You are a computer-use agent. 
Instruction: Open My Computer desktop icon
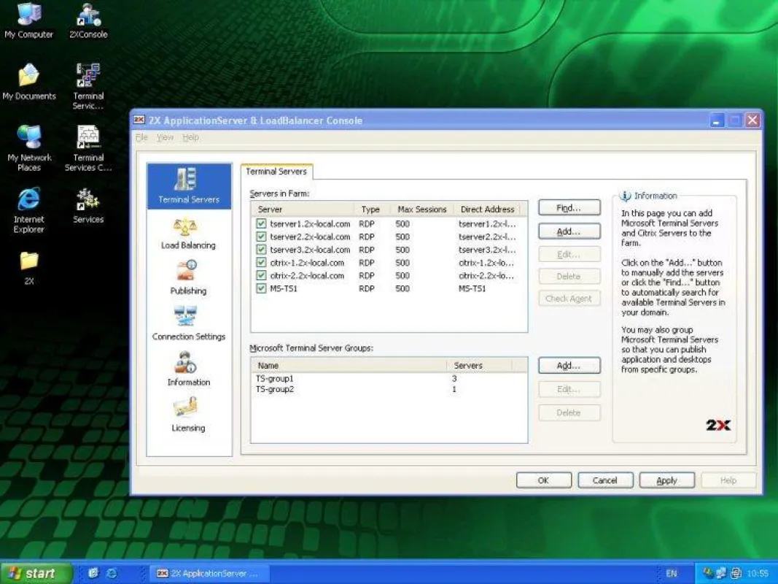tap(28, 20)
